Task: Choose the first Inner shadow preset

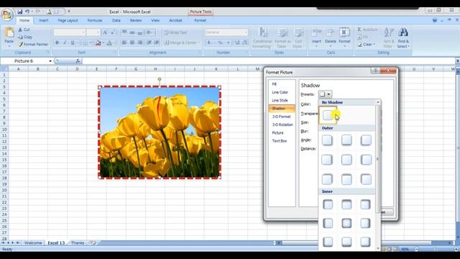Action: click(x=328, y=204)
